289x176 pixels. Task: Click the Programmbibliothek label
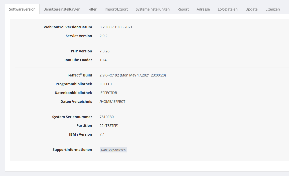pyautogui.click(x=74, y=84)
